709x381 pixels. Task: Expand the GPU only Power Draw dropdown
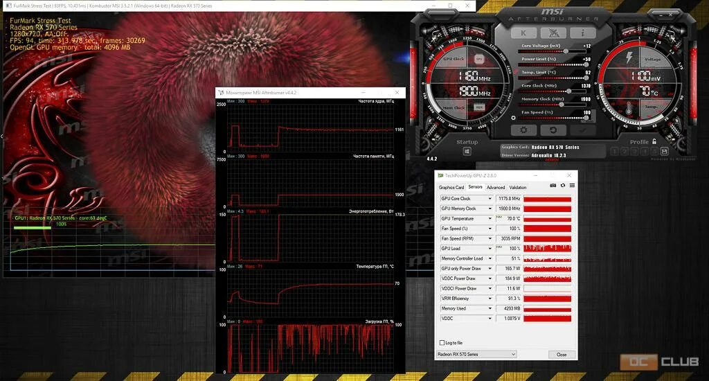pyautogui.click(x=490, y=268)
